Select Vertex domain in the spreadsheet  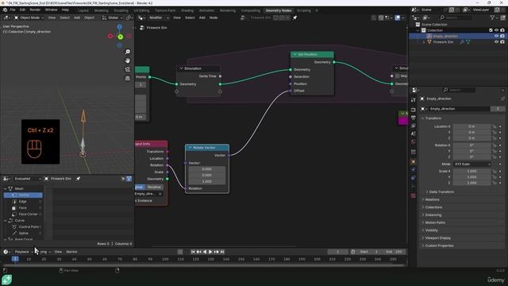(x=23, y=195)
